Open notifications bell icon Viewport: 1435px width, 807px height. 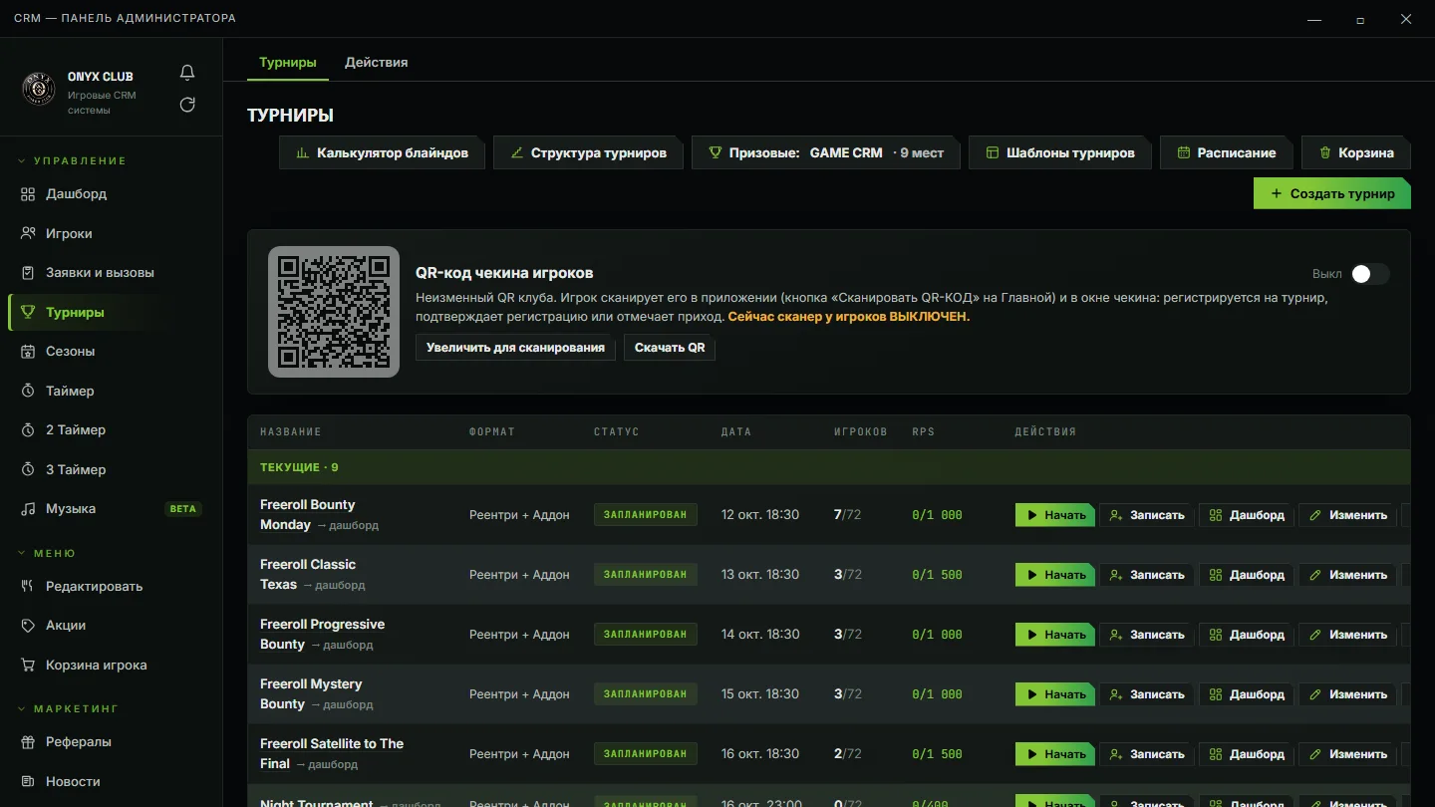pyautogui.click(x=187, y=73)
